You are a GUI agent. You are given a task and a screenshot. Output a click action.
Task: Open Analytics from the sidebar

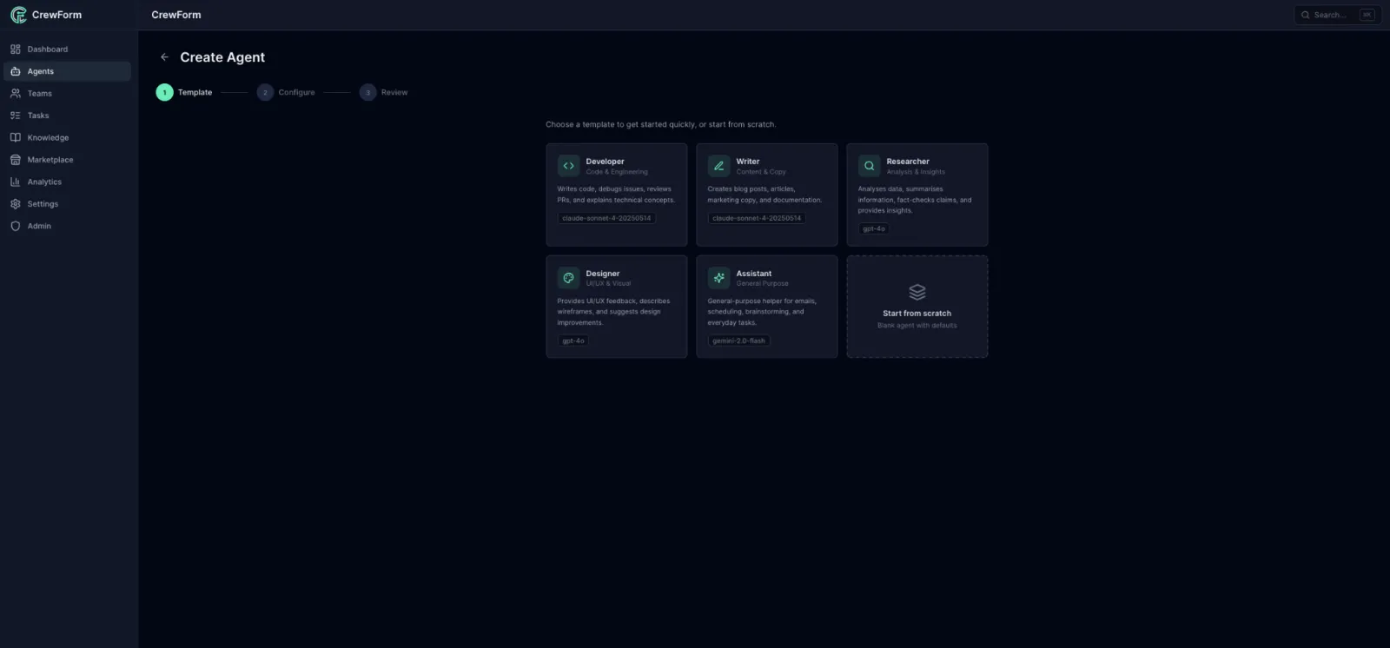pos(44,182)
